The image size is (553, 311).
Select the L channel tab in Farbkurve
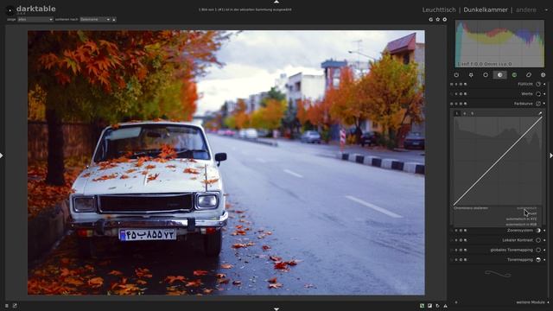coord(457,113)
